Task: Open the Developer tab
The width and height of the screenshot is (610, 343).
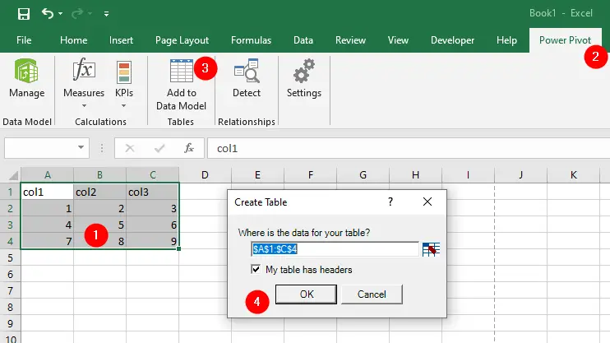Action: 452,40
